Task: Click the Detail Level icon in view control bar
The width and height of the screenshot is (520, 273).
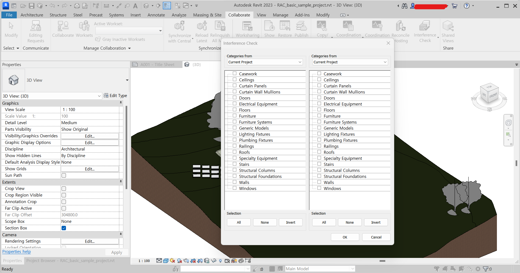Action: [159, 261]
